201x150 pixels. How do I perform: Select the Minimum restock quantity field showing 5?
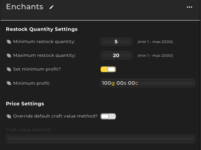click(x=116, y=42)
